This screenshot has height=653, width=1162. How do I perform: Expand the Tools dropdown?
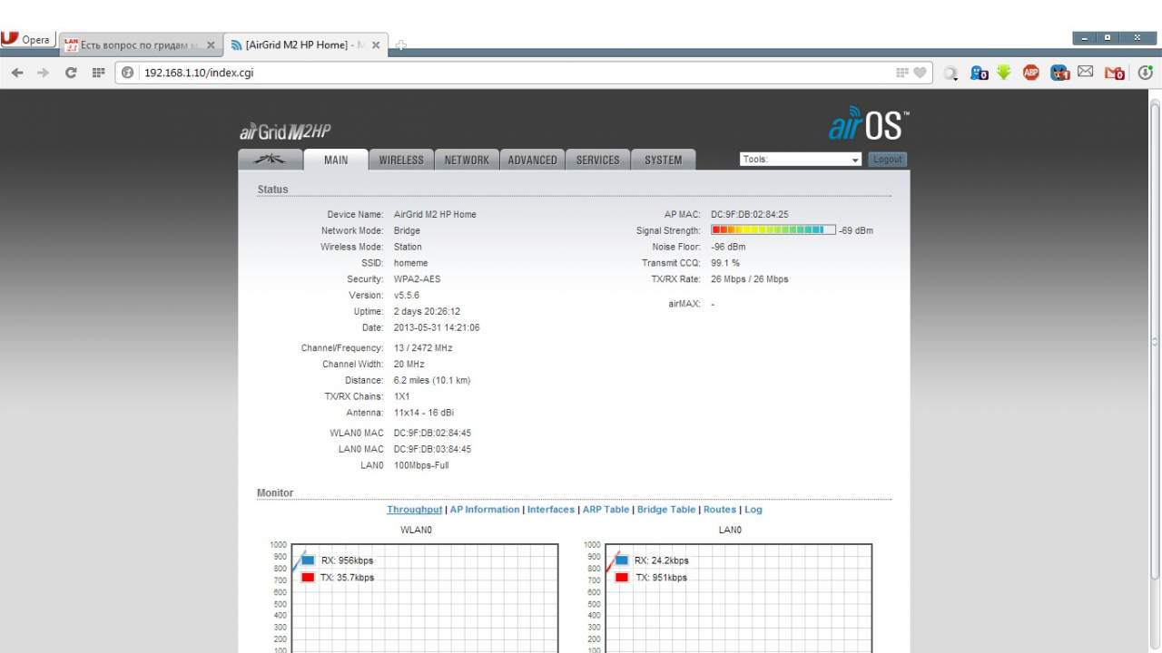(x=800, y=160)
